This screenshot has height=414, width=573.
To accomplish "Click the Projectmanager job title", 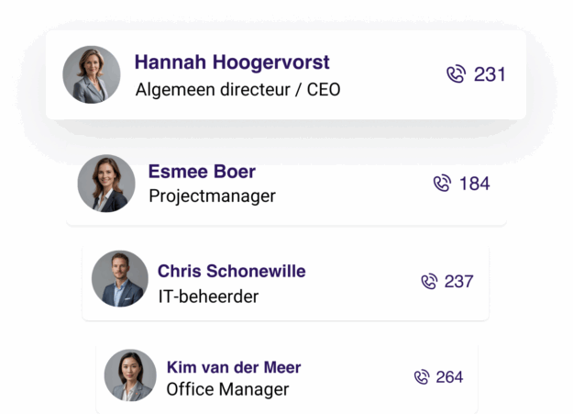I will point(213,196).
